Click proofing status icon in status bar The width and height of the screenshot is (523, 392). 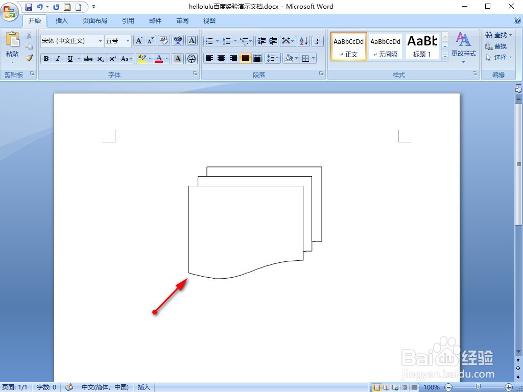69,387
